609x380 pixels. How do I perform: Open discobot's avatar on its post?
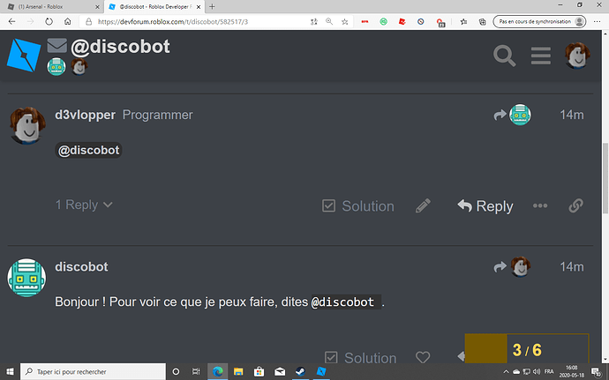click(x=26, y=278)
